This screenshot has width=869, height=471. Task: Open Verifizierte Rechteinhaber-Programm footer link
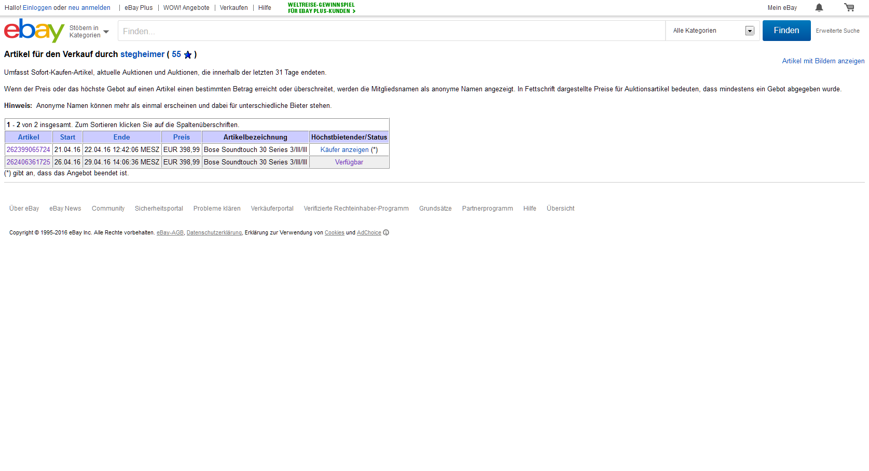(356, 209)
